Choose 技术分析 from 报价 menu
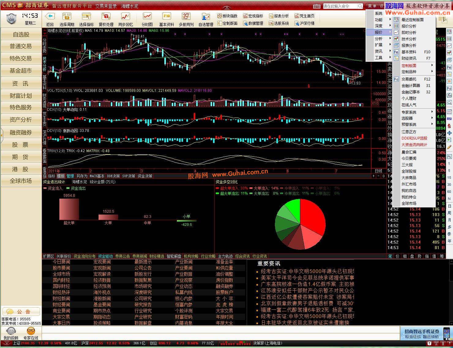The image size is (453, 348). click(414, 39)
